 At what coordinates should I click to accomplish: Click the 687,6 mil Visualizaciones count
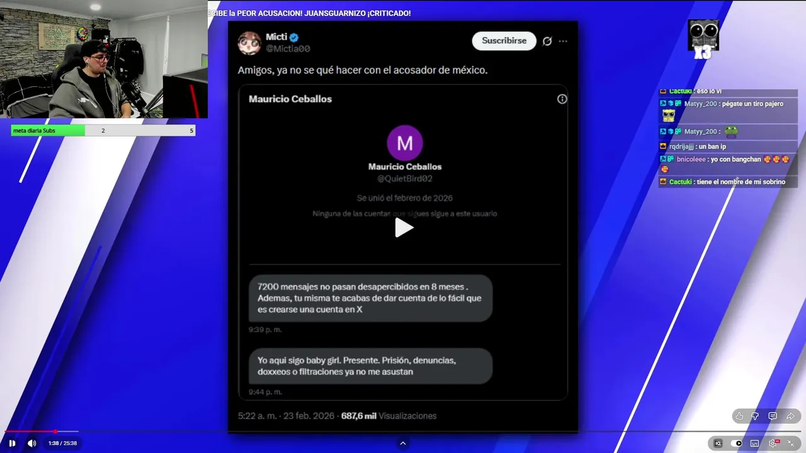click(x=389, y=416)
